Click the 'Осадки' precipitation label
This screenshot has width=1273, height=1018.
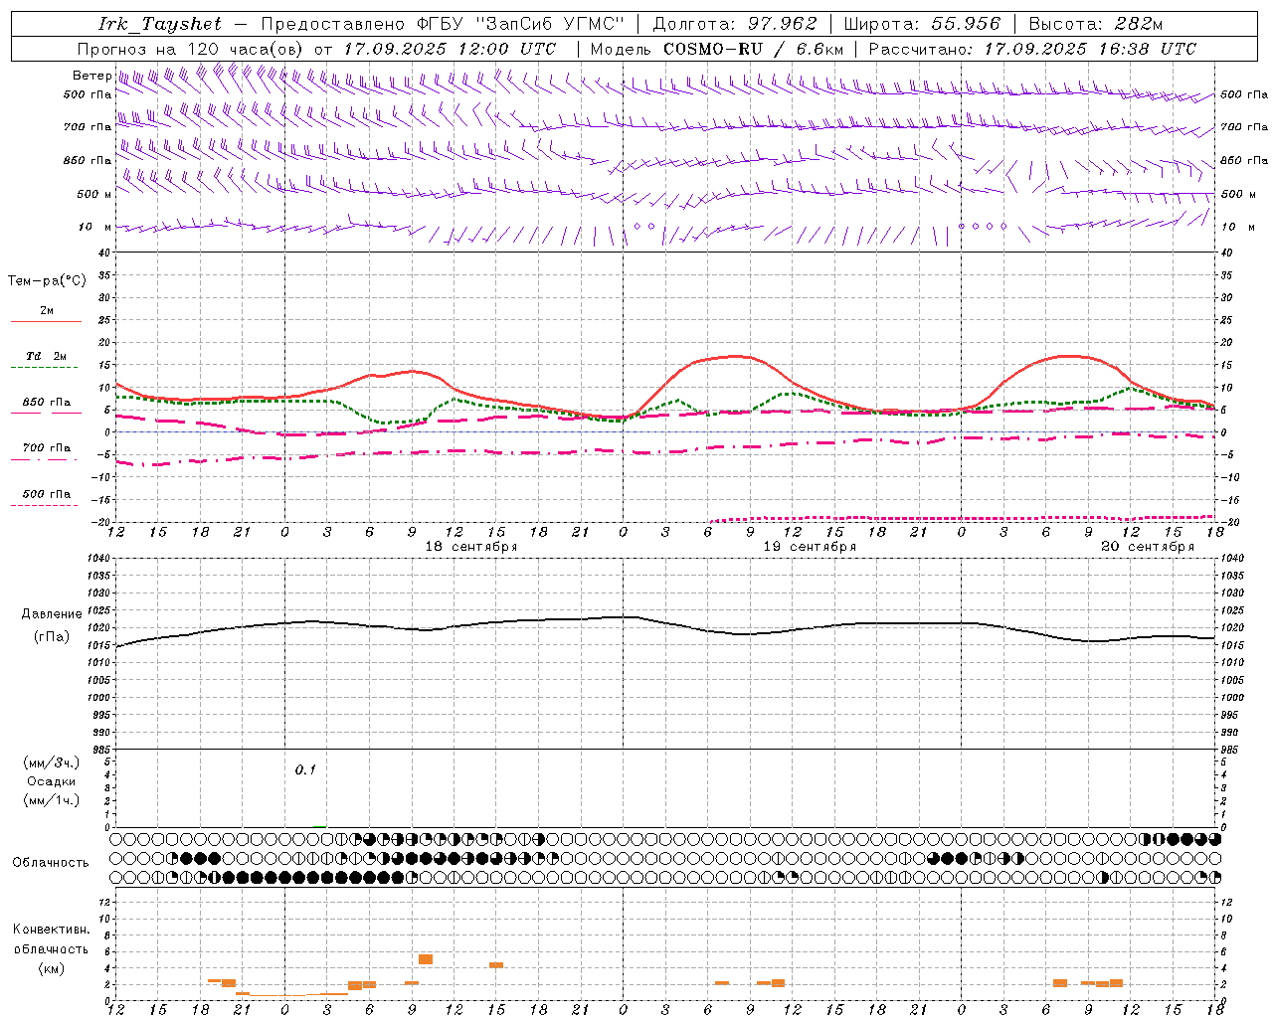coord(52,781)
